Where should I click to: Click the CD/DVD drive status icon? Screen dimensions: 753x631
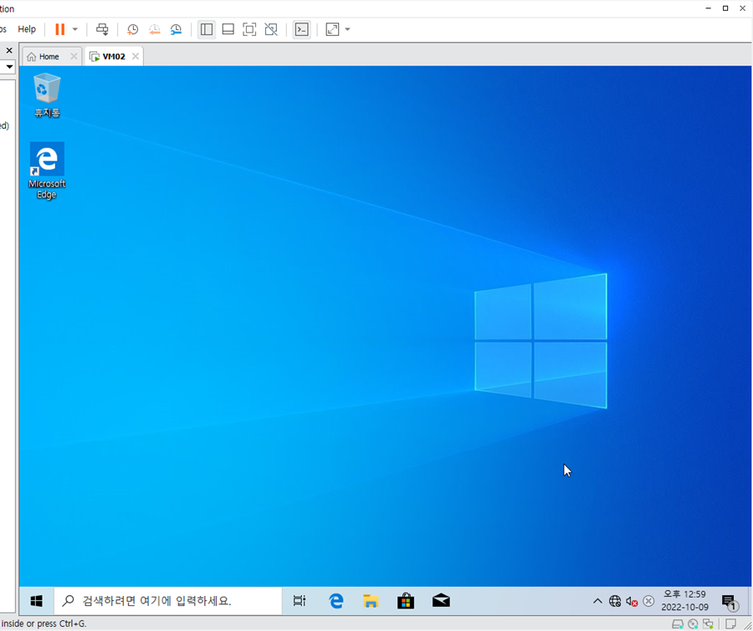[693, 623]
